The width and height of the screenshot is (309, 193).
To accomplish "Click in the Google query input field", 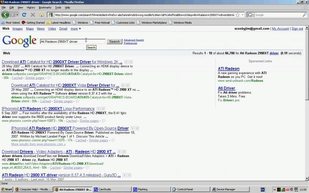I will tap(73, 42).
